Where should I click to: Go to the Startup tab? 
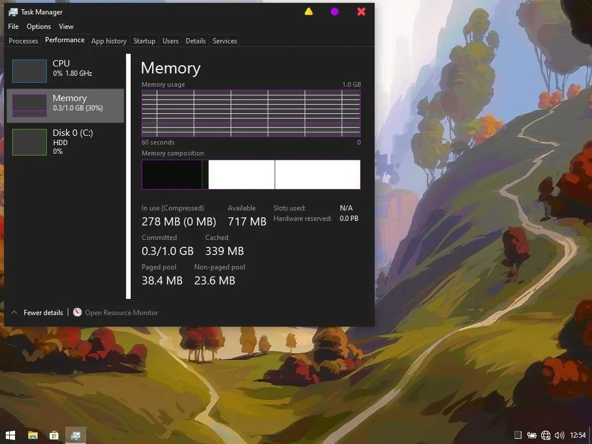point(144,41)
